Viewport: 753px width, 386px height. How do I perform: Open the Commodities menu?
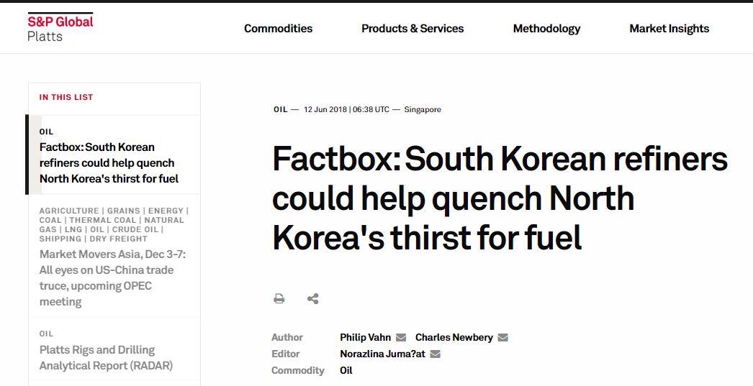tap(278, 29)
